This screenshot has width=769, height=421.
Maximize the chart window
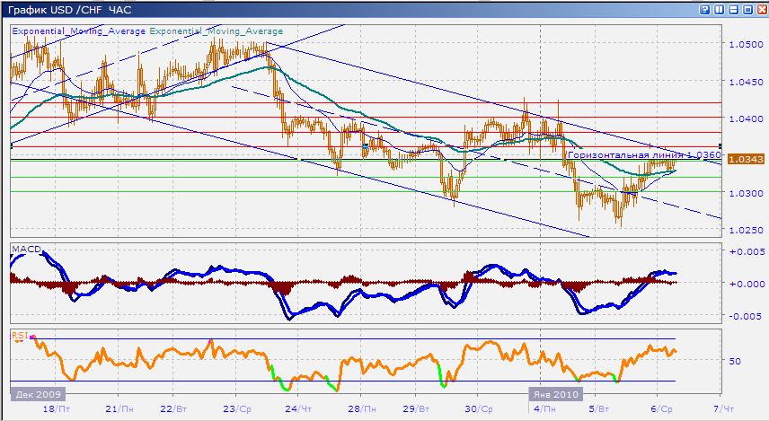[746, 8]
